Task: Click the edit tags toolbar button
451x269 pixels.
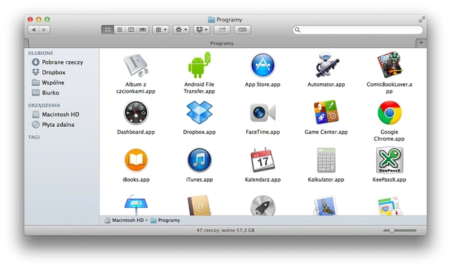Action: coord(242,30)
